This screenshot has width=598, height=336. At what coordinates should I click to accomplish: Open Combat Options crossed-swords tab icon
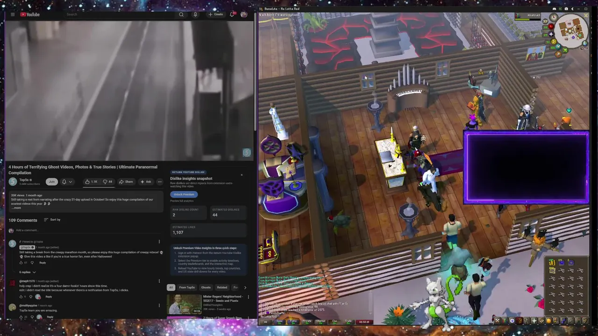pyautogui.click(x=497, y=321)
